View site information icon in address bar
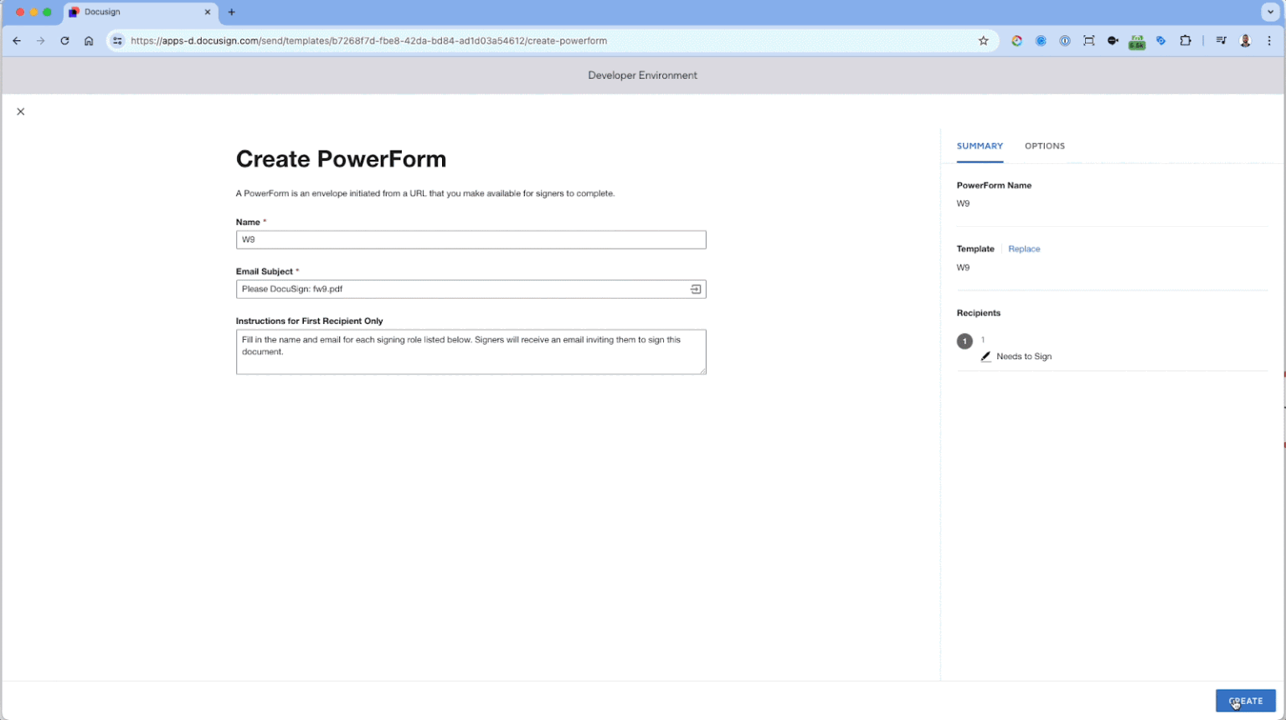Image resolution: width=1286 pixels, height=720 pixels. pos(117,41)
